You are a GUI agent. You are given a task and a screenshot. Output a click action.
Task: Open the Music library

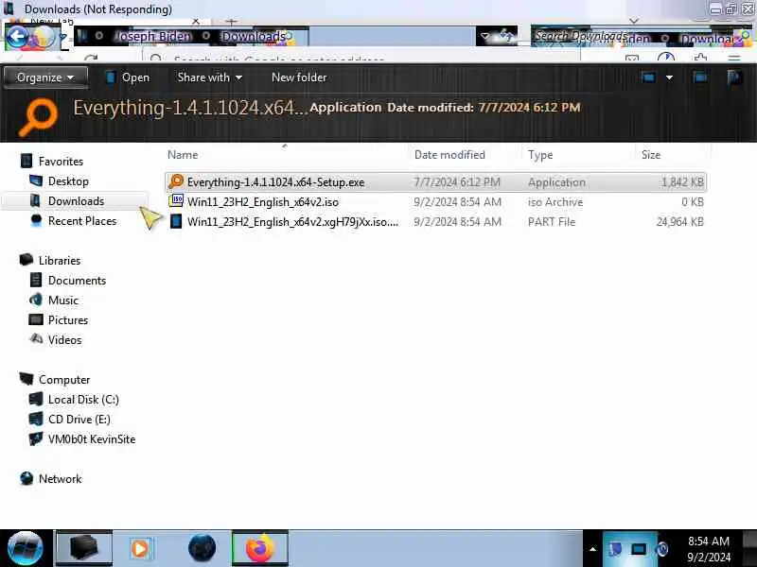(63, 300)
